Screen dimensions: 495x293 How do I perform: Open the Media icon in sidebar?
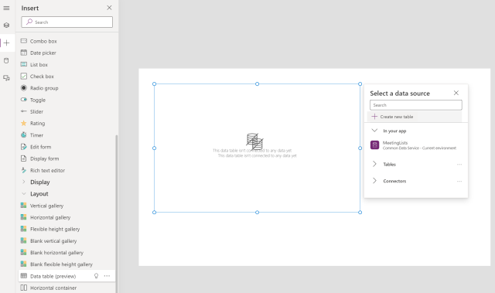click(6, 78)
